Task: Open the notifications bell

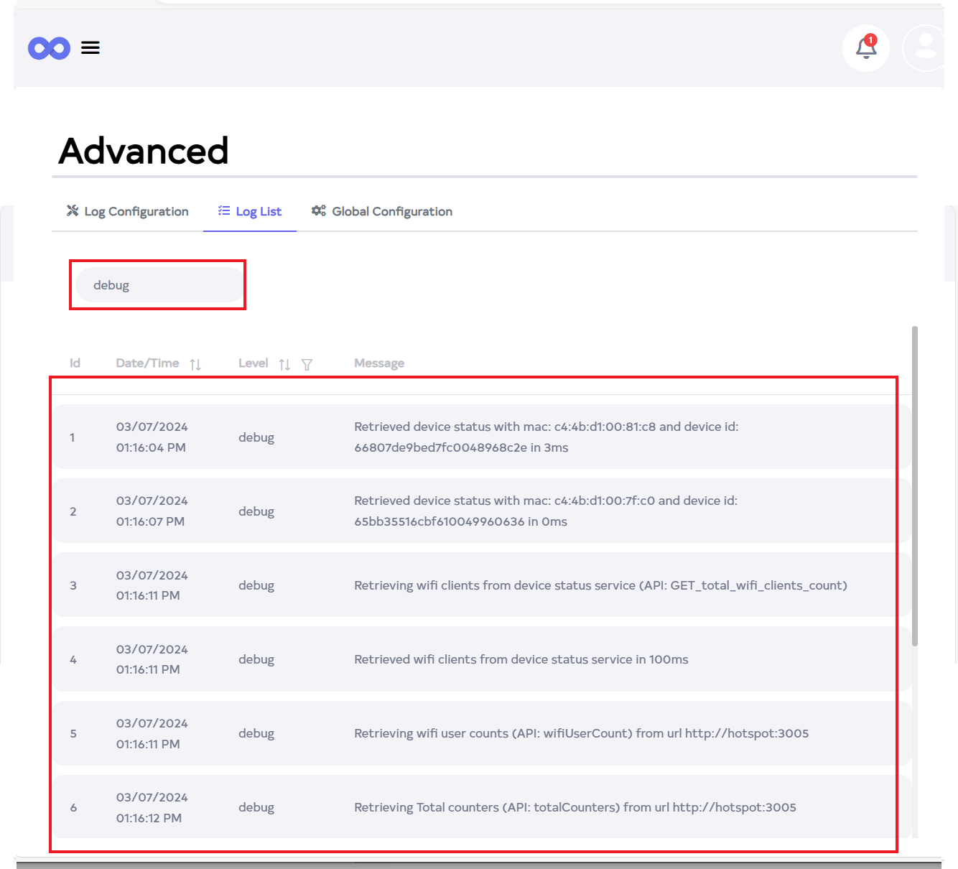Action: click(x=866, y=48)
